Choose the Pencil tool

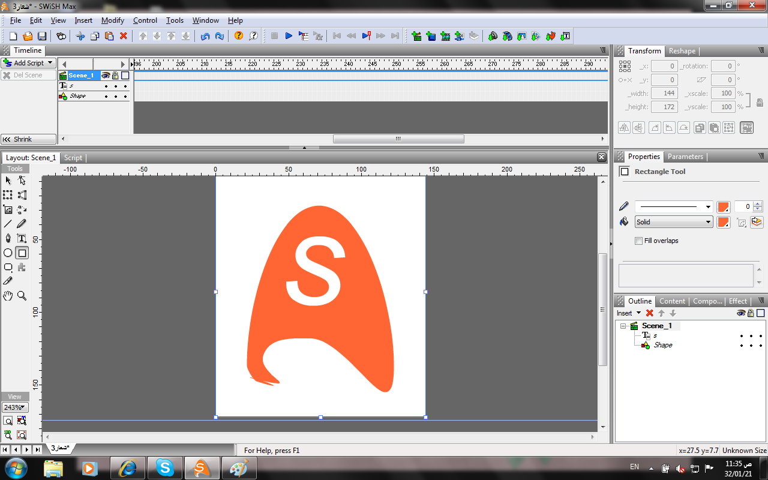coord(22,224)
